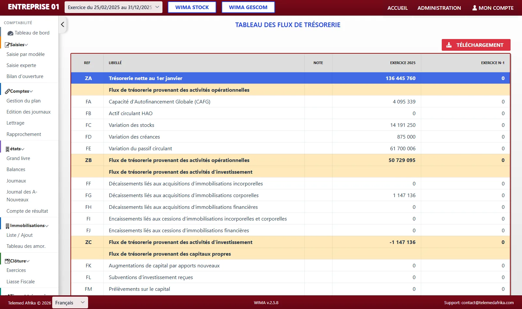Image resolution: width=522 pixels, height=309 pixels.
Task: Open Saisie par modèle
Action: [x=25, y=54]
